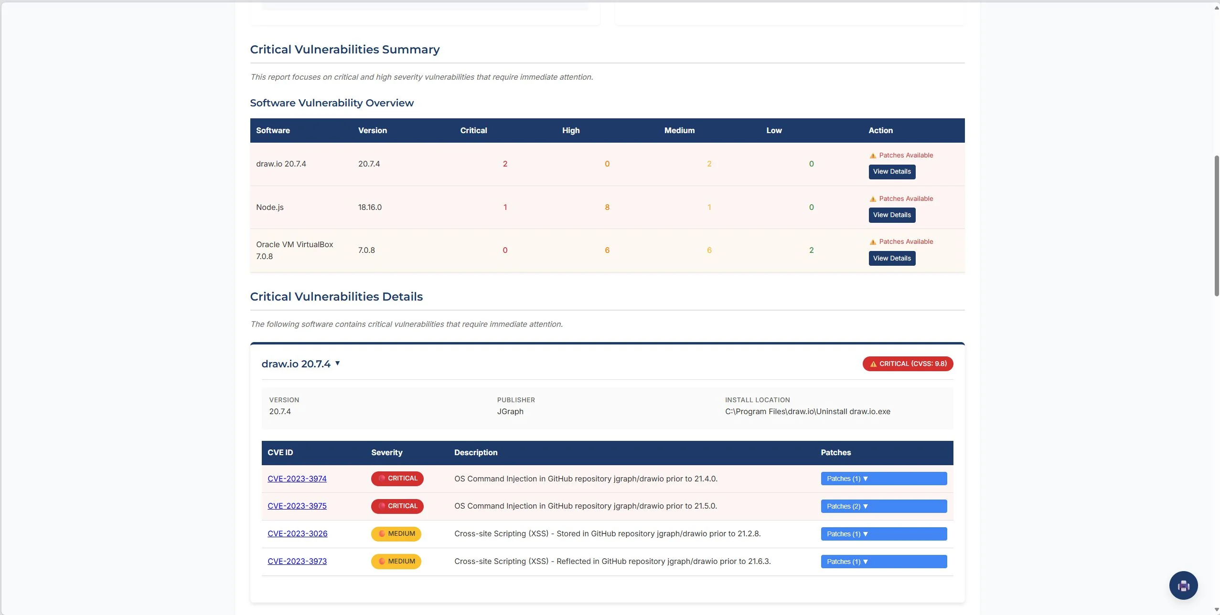Click warning icon in Node.js Patches Available

pos(873,199)
